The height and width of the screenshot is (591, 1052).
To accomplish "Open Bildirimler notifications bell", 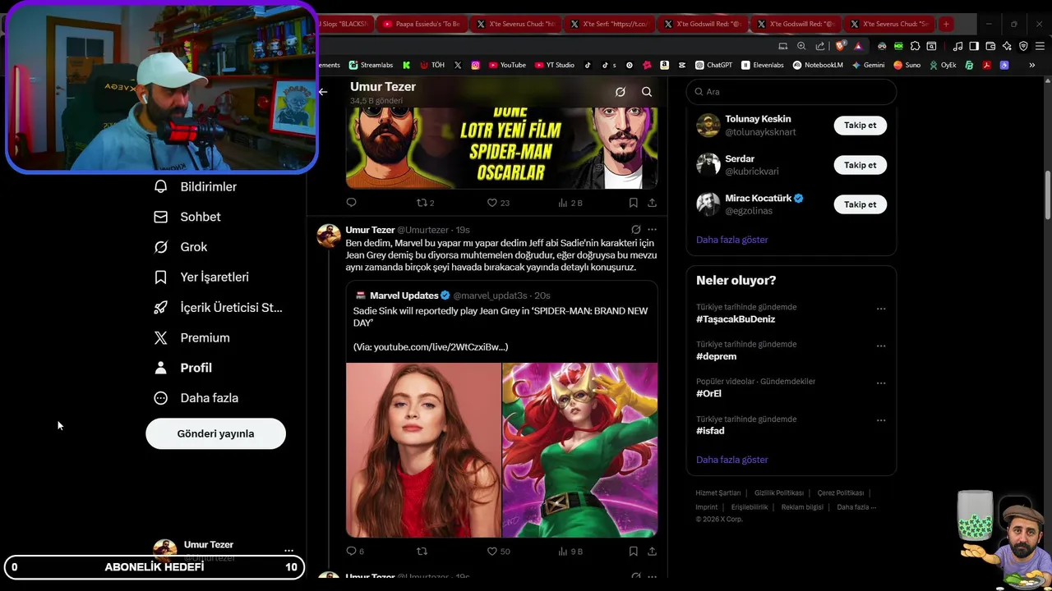I will [196, 186].
